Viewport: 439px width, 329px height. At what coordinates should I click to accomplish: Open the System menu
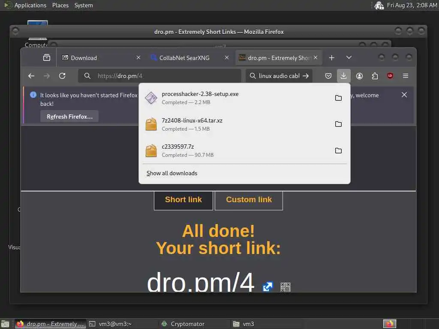pos(84,5)
